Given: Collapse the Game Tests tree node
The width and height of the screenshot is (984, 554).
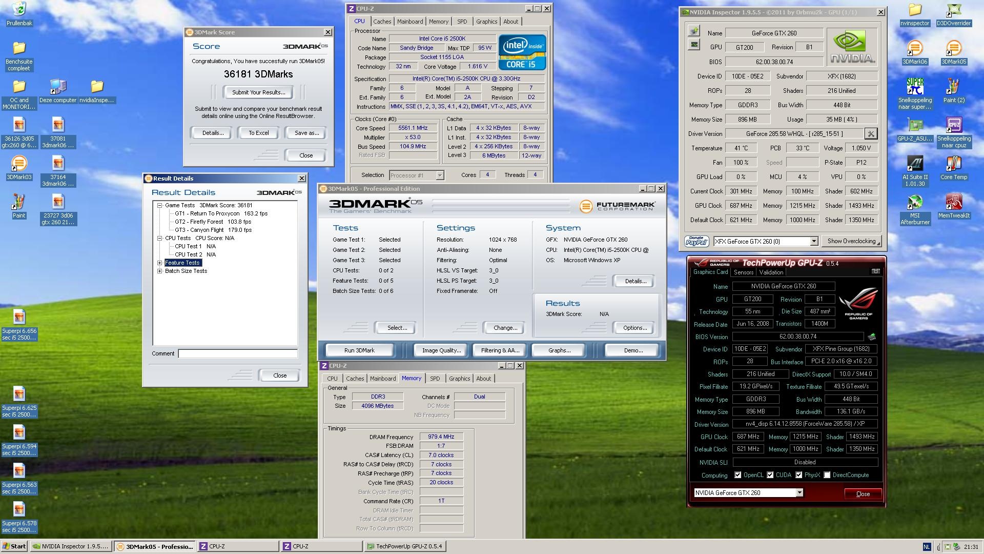Looking at the screenshot, I should [x=160, y=205].
